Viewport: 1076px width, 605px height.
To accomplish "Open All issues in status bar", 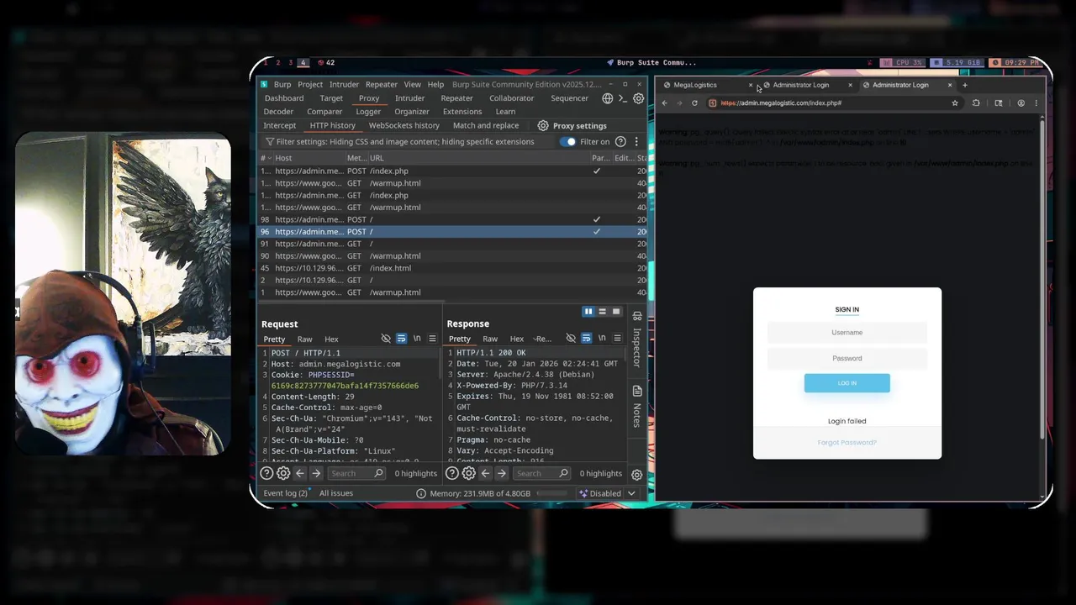I will [336, 494].
